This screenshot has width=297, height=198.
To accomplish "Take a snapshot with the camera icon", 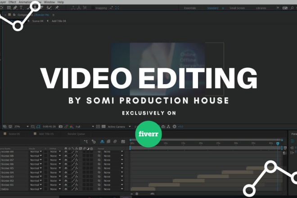I will point(60,126).
